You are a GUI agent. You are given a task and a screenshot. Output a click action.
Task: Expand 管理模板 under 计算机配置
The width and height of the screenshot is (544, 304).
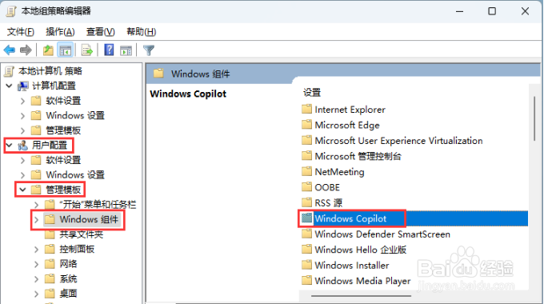pos(23,130)
